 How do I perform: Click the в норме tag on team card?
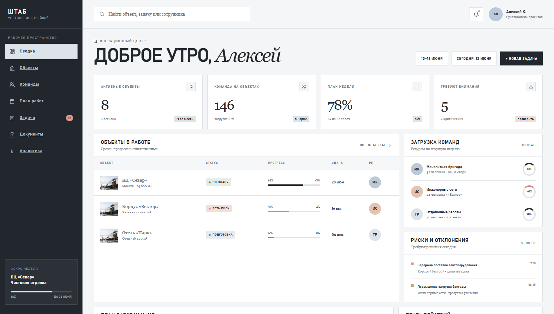[x=301, y=119]
